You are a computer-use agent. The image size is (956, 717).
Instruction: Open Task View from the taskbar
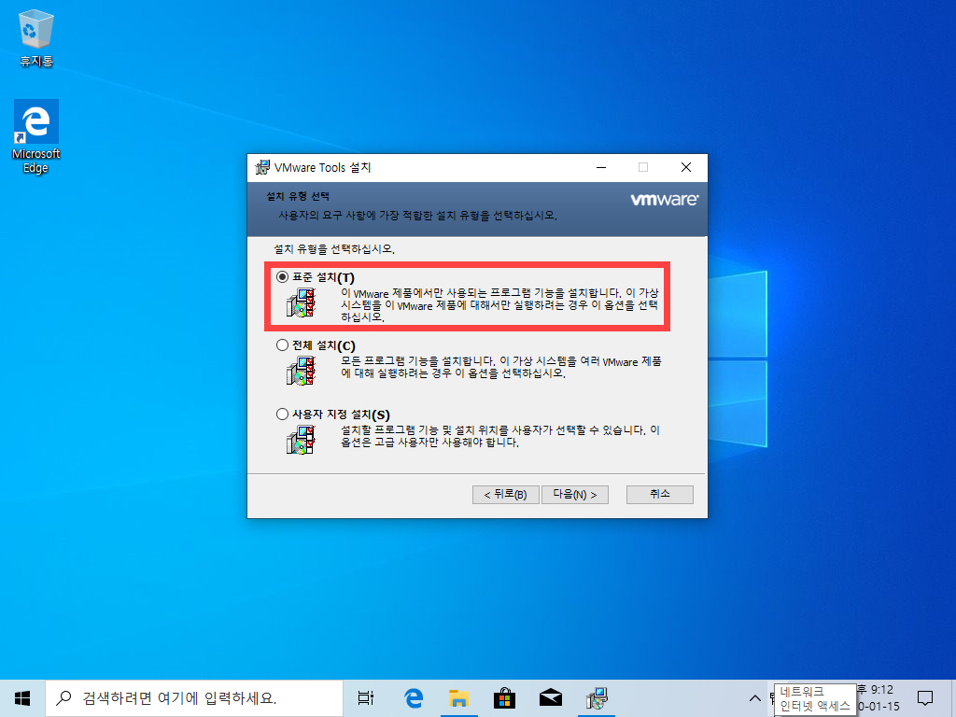click(x=366, y=698)
